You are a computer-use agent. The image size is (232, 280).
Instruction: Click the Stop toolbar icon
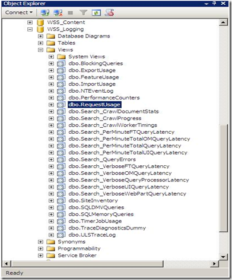tap(71, 13)
